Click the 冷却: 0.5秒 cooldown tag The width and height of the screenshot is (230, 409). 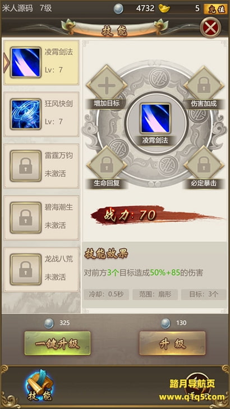click(x=106, y=295)
